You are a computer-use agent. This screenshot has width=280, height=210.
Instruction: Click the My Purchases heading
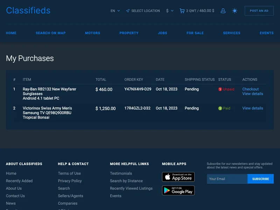pyautogui.click(x=30, y=58)
